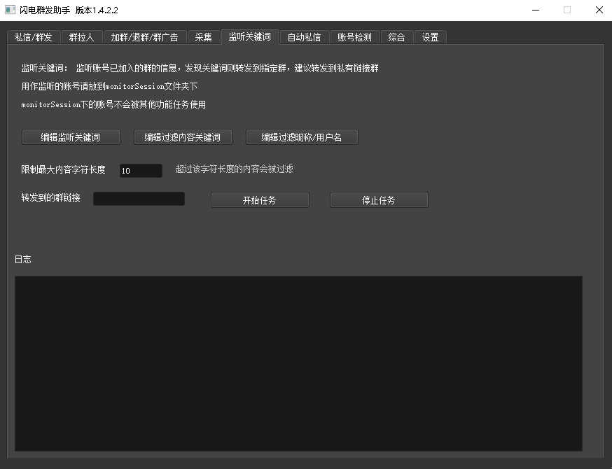This screenshot has width=612, height=469.
Task: Open the 设置 settings tab
Action: [x=430, y=37]
